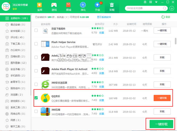Click 卸载 for 360安全浏览器
This screenshot has width=177, height=131.
162,84
